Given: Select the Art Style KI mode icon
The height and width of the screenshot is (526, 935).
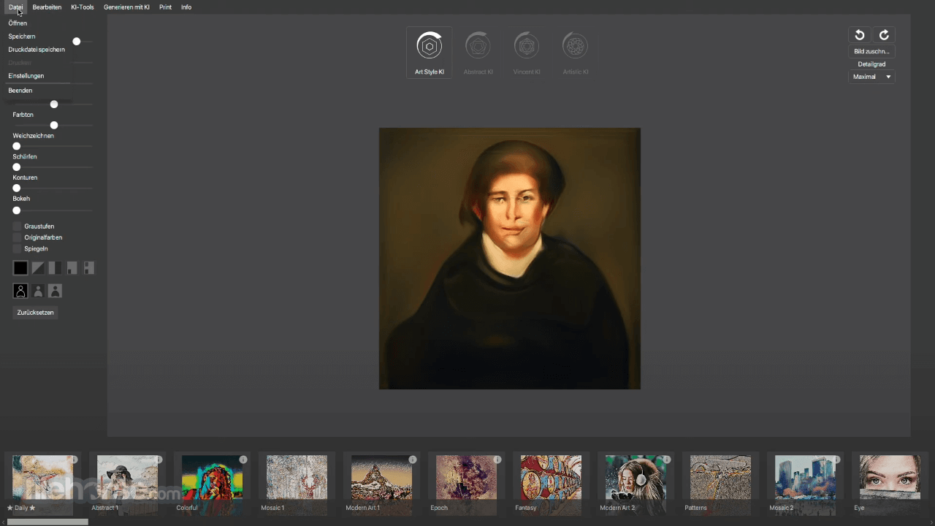Looking at the screenshot, I should [x=430, y=46].
